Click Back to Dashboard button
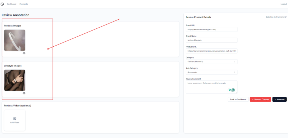 click(238, 99)
